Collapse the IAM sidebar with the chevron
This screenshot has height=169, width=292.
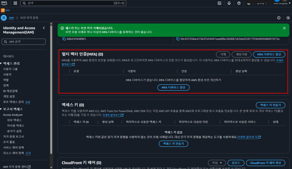44,28
